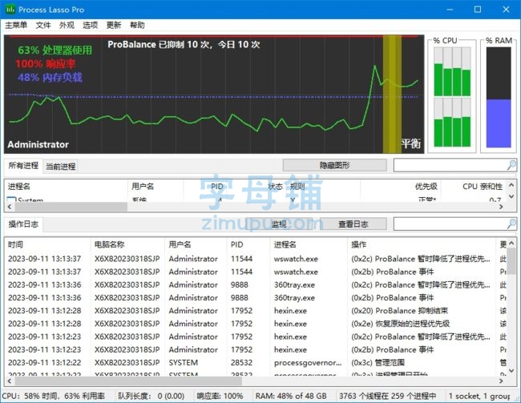Screen dimensions: 521x403
Task: Sort log by 进程名 column header
Action: pos(309,244)
